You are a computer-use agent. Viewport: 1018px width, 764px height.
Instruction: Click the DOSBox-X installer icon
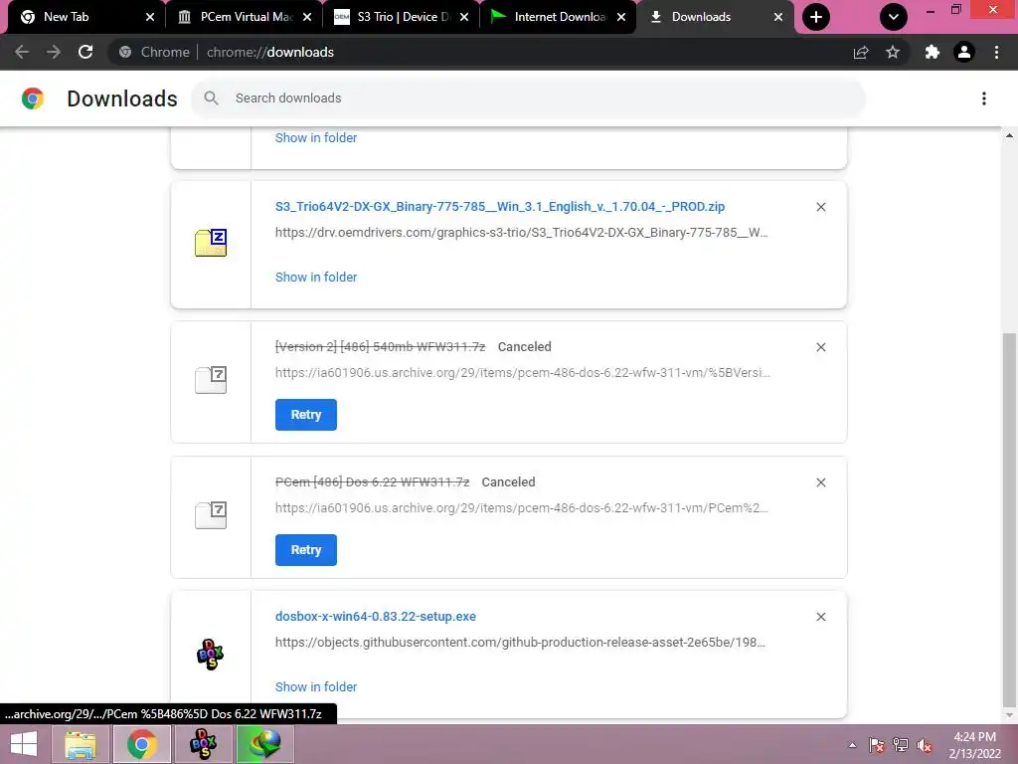tap(211, 655)
